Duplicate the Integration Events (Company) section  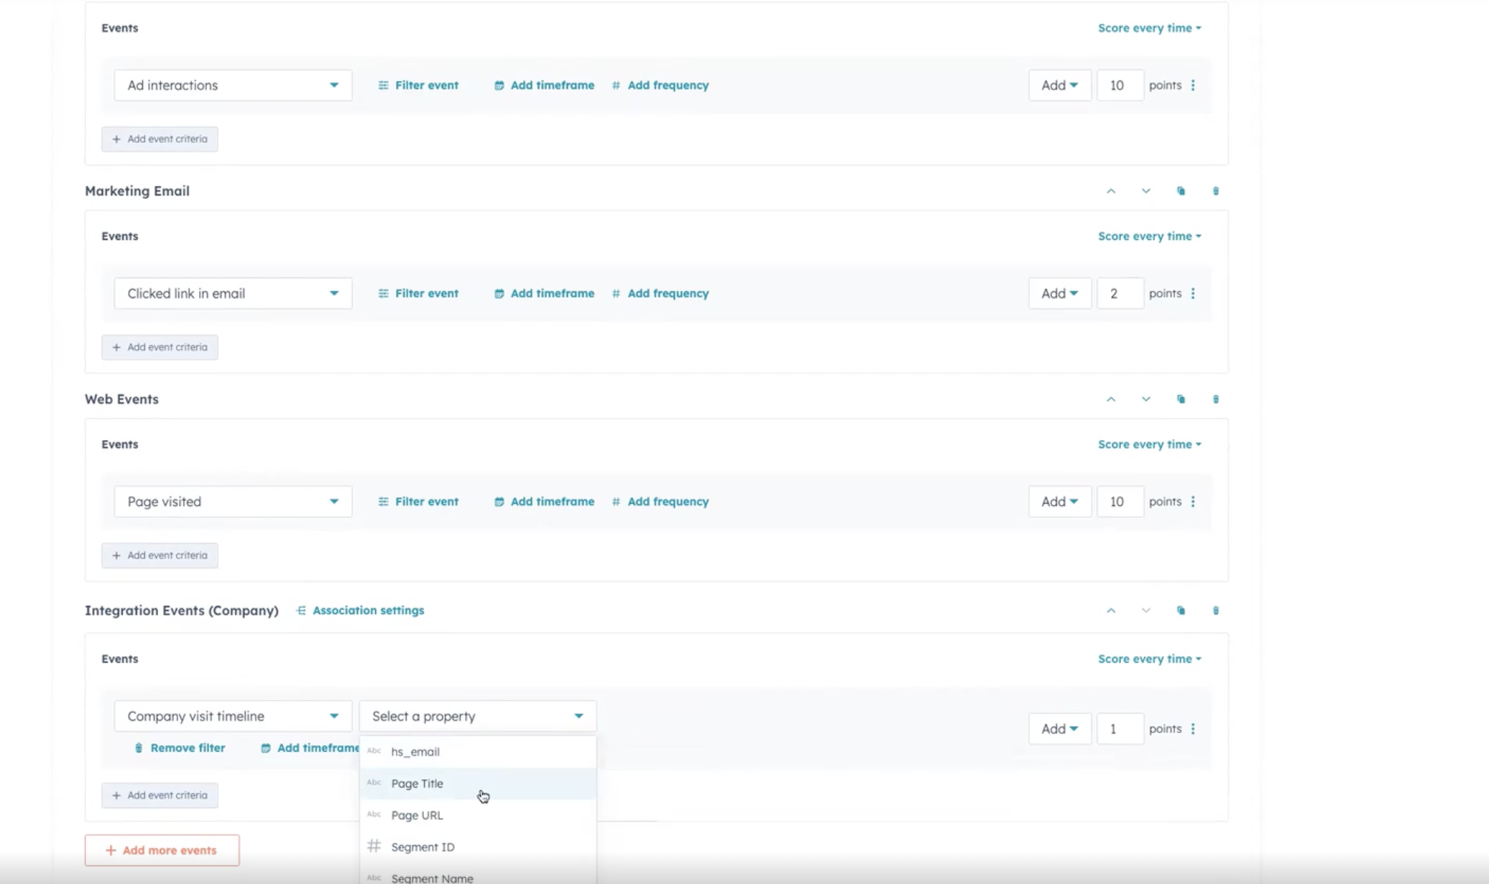coord(1181,610)
